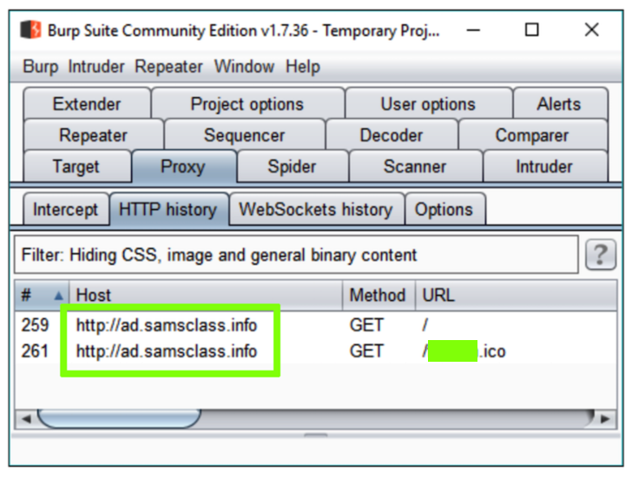
Task: Switch to the Extender tab
Action: 87,104
